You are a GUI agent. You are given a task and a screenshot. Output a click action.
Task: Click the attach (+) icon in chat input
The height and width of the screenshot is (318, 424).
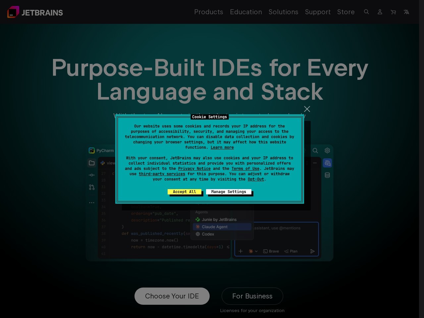point(240,251)
